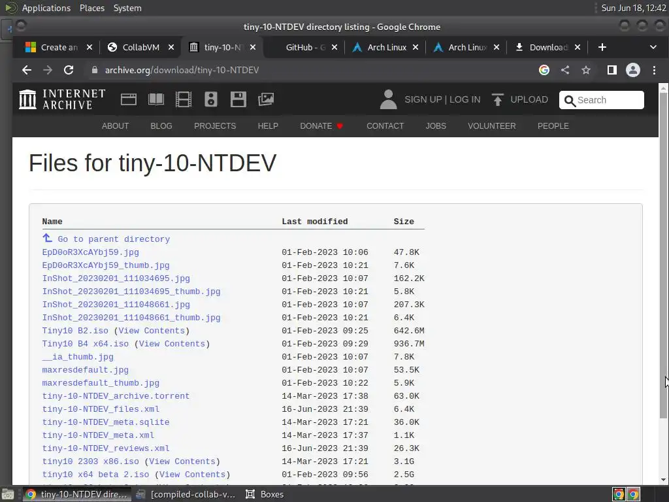View Contents of tiny10 x64 beta 2.iso
Viewport: 669px width, 502px height.
point(193,475)
